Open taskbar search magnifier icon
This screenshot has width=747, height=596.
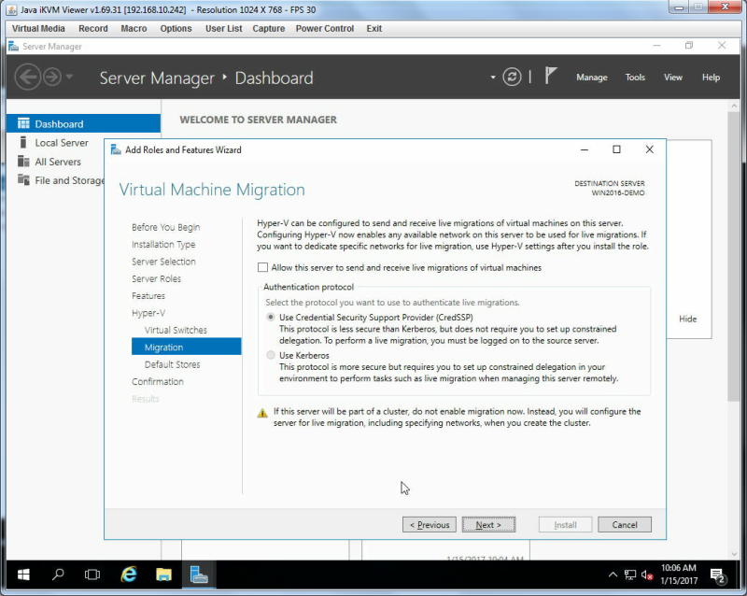tap(58, 575)
